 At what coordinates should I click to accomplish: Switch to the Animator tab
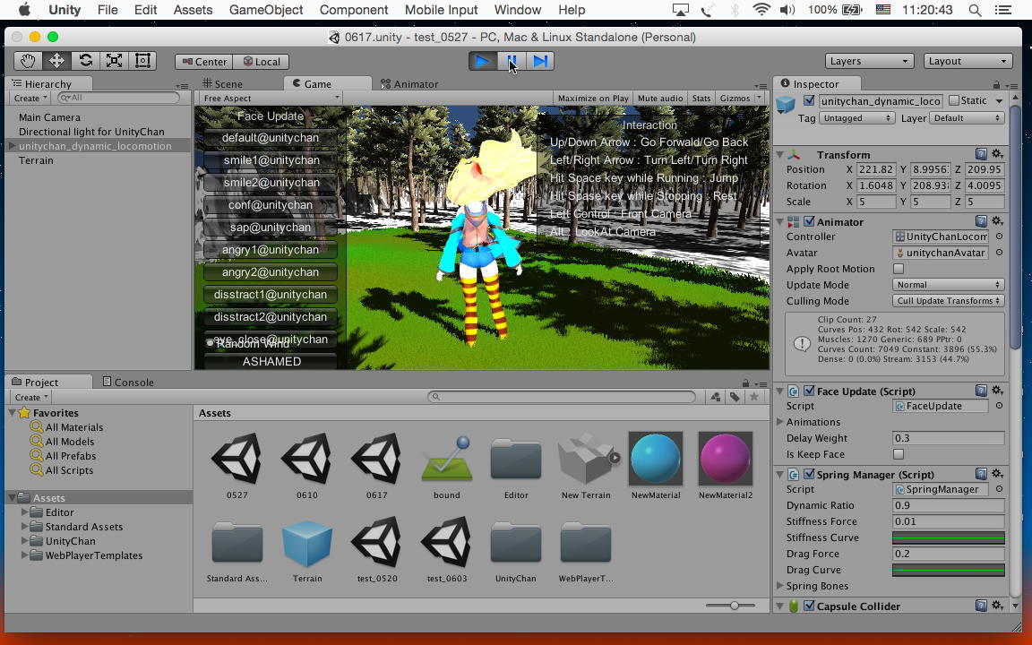click(x=409, y=83)
